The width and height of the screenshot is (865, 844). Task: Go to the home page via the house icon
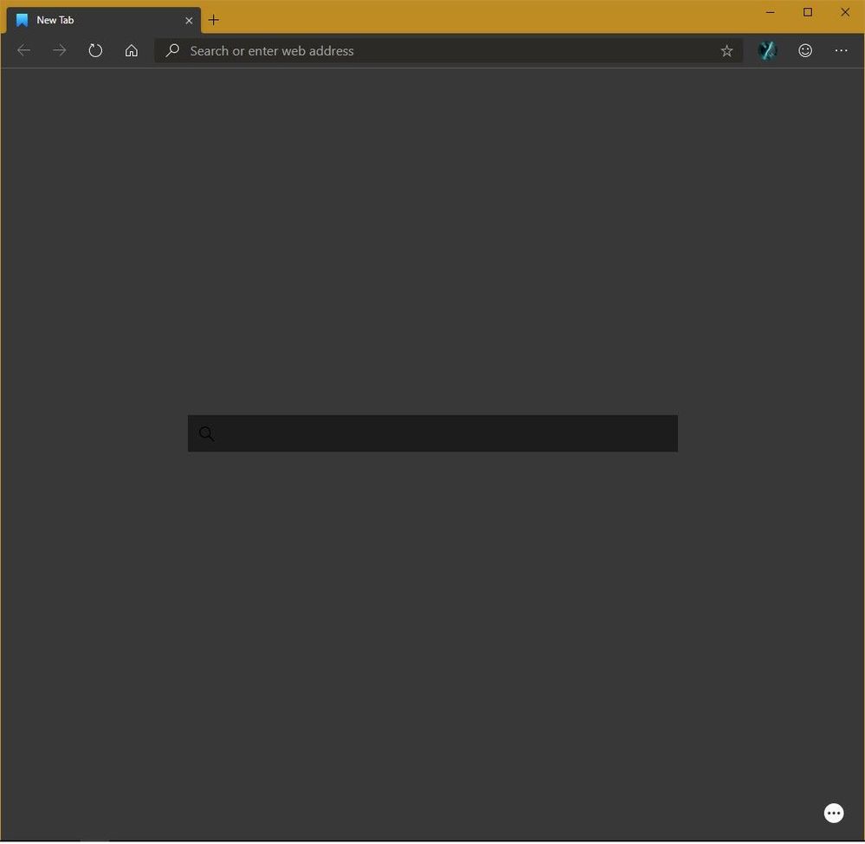coord(132,51)
